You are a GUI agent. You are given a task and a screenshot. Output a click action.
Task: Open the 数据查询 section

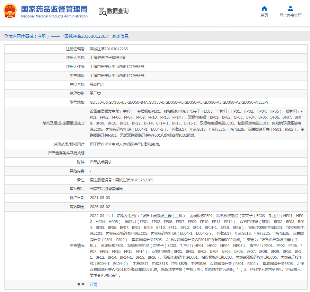[x=118, y=11]
